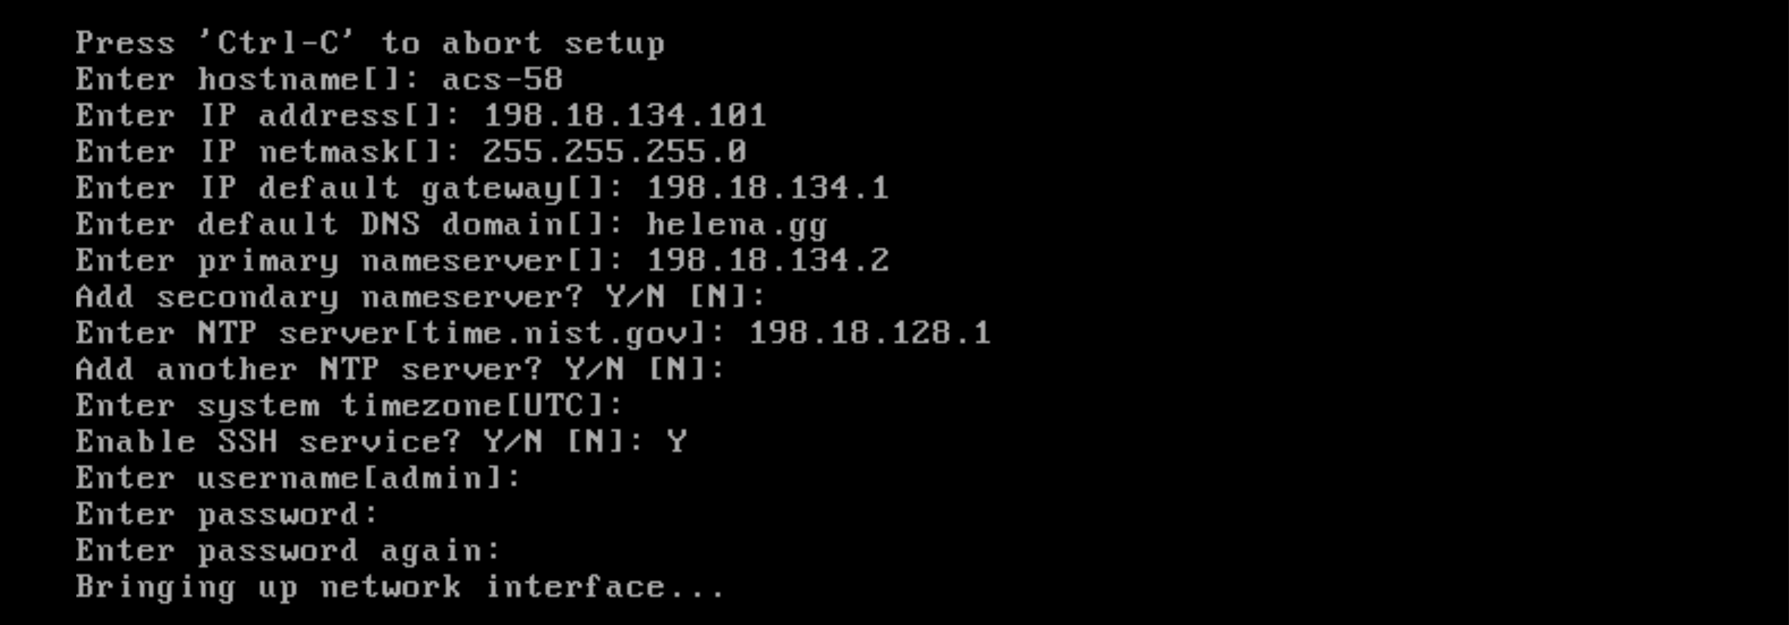Click the NTP server value 198.18.128.1
This screenshot has width=1789, height=625.
870,333
